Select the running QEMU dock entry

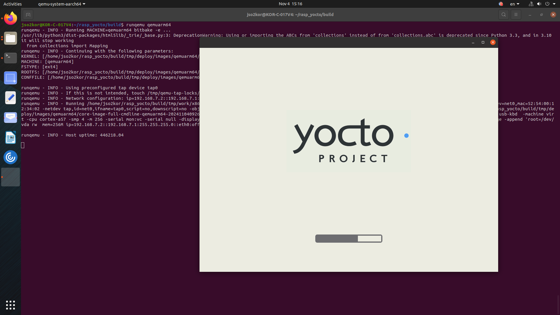point(10,177)
